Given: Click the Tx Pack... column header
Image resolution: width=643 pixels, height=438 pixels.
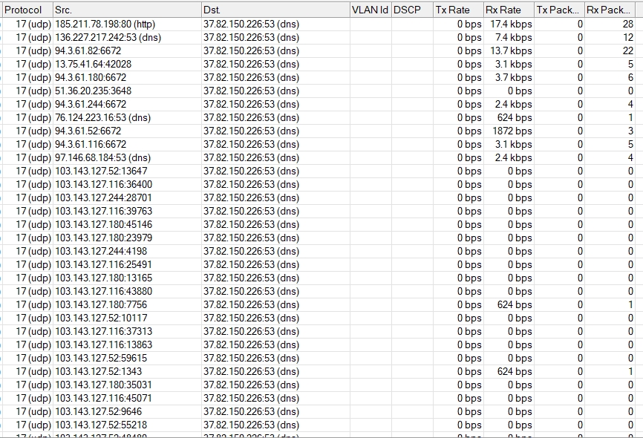Looking at the screenshot, I should pyautogui.click(x=558, y=10).
